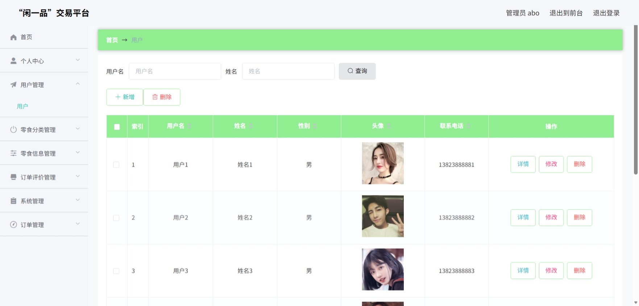The height and width of the screenshot is (306, 639).
Task: Check the checkbox for row 用户3
Action: 116,271
